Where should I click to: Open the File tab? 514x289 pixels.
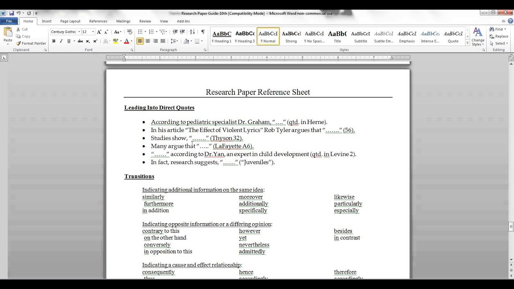click(9, 21)
